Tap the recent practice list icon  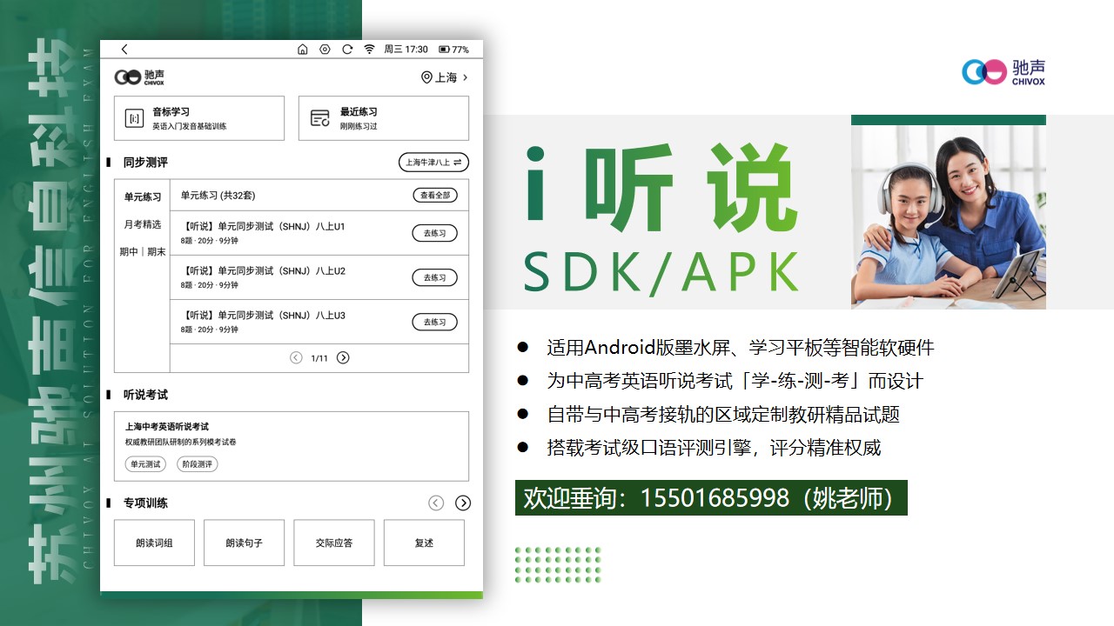tap(319, 118)
